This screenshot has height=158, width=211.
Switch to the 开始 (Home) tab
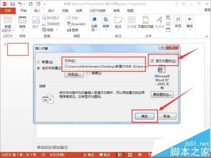point(23,11)
